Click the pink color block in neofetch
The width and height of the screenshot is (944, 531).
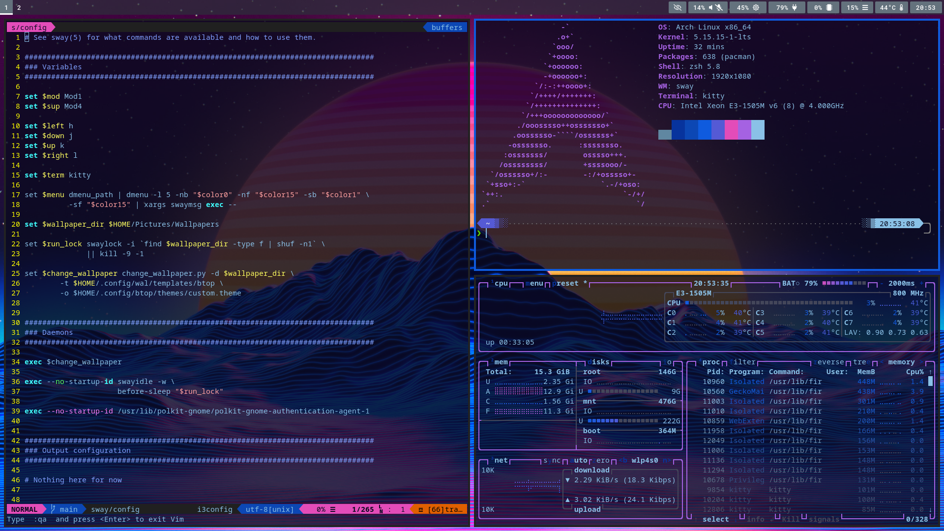click(x=731, y=130)
